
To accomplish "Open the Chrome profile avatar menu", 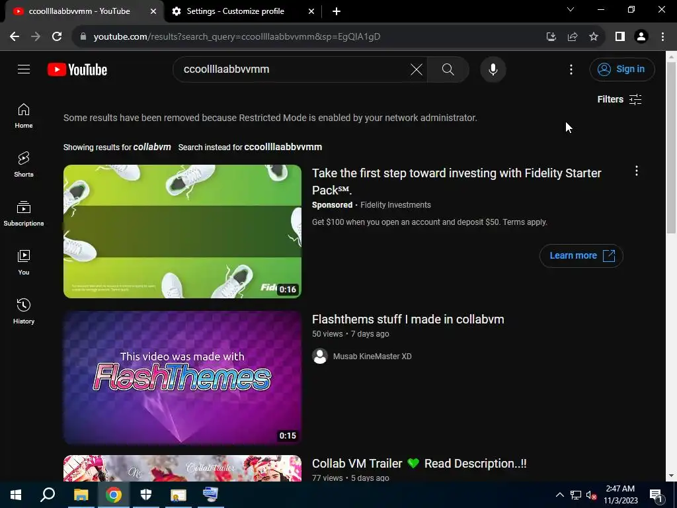I will coord(641,37).
